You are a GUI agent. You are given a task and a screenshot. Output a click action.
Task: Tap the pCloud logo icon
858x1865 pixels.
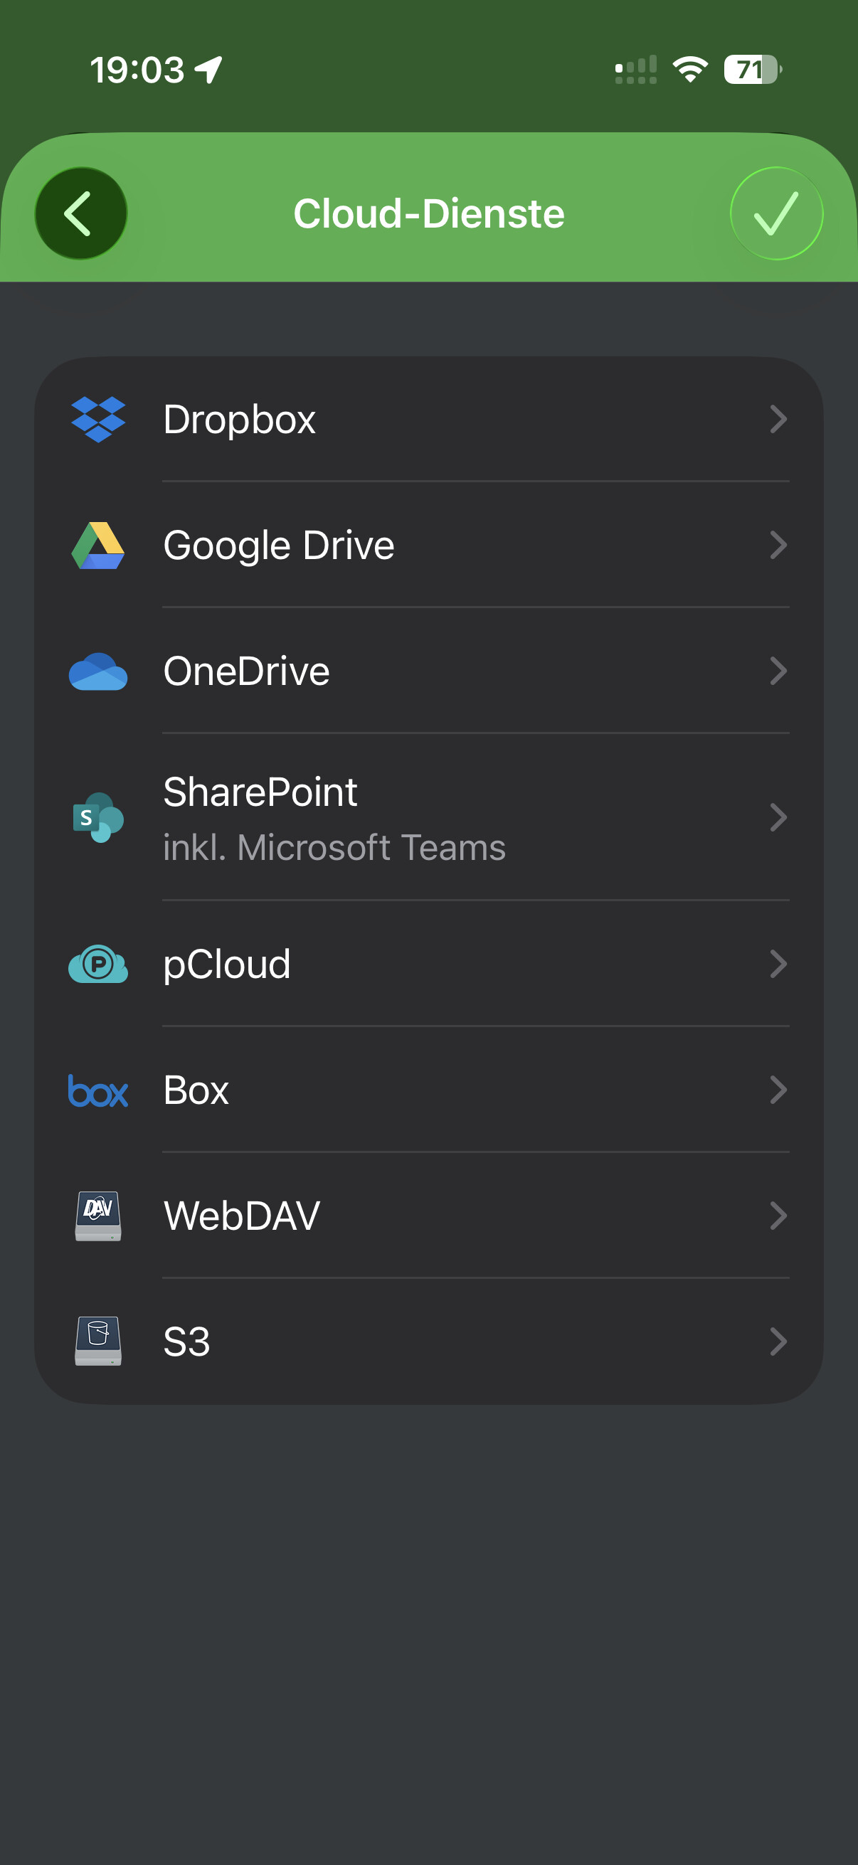98,964
